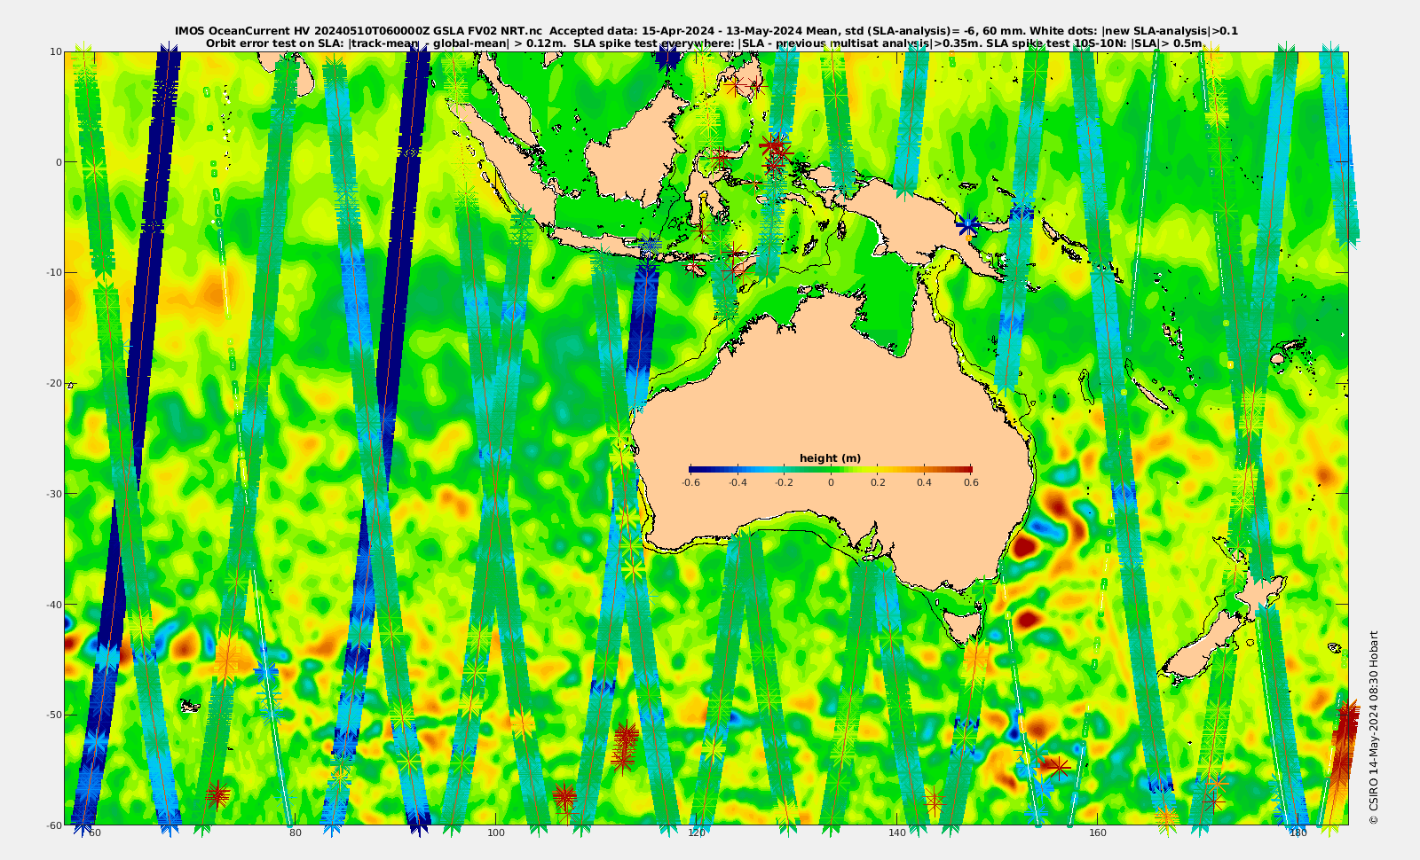Screen dimensions: 1420x860
Task: Click the dark blue star marker at top near 118E
Action: point(668,59)
